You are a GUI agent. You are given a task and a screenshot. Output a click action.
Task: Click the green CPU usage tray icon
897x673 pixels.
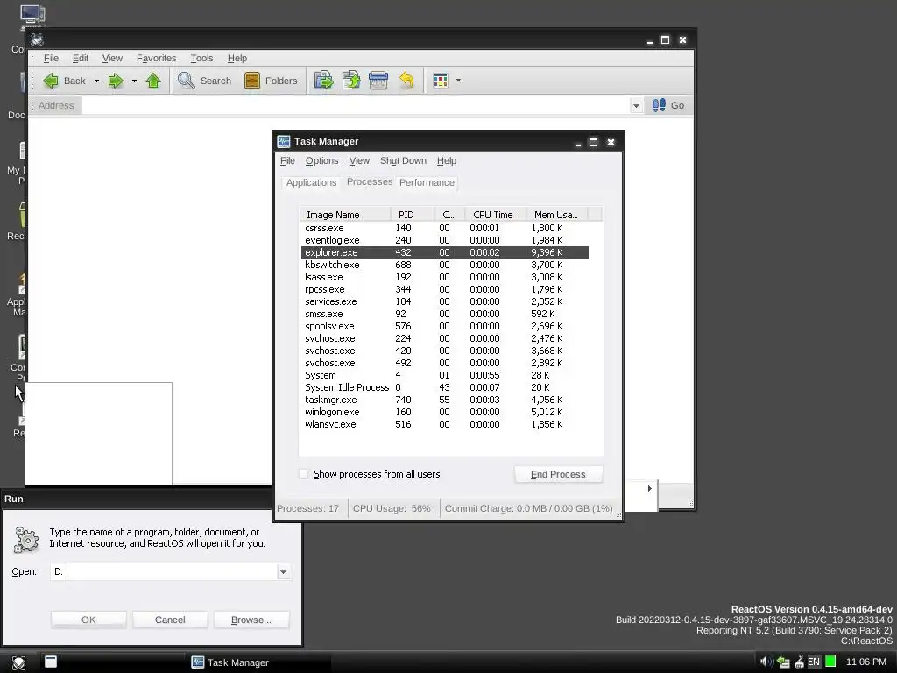point(830,662)
